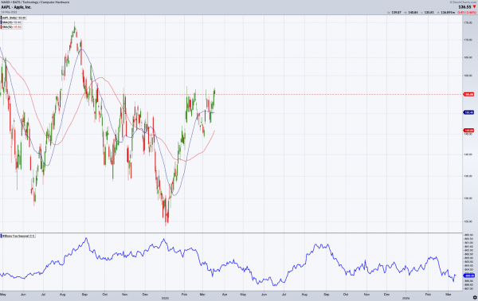The image size is (478, 301).
Task: Click the red dashed-line price tag
Action: tap(468, 95)
